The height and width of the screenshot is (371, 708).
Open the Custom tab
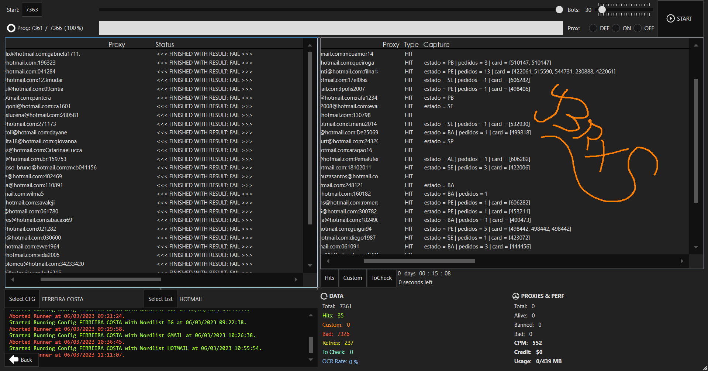pos(352,278)
